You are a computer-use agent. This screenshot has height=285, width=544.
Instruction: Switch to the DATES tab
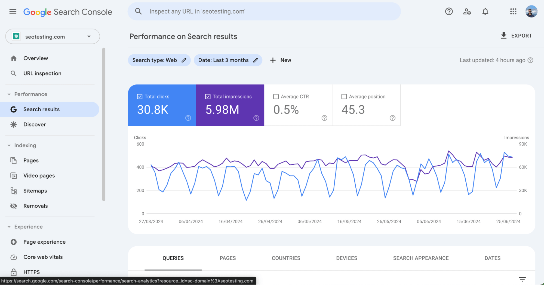[493, 258]
